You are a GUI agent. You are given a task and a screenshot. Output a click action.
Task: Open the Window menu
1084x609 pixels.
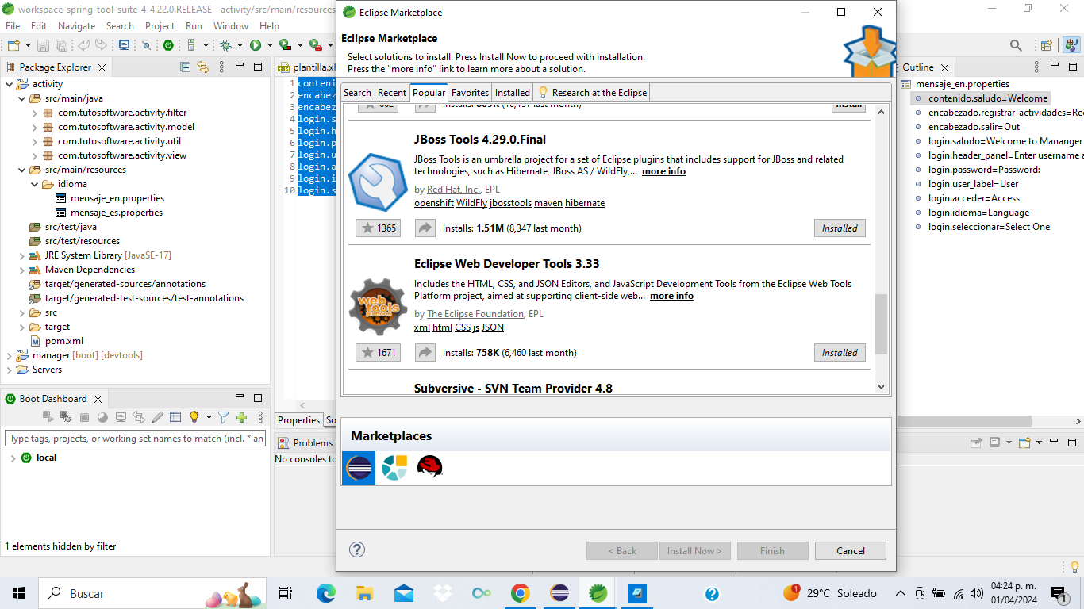(231, 25)
